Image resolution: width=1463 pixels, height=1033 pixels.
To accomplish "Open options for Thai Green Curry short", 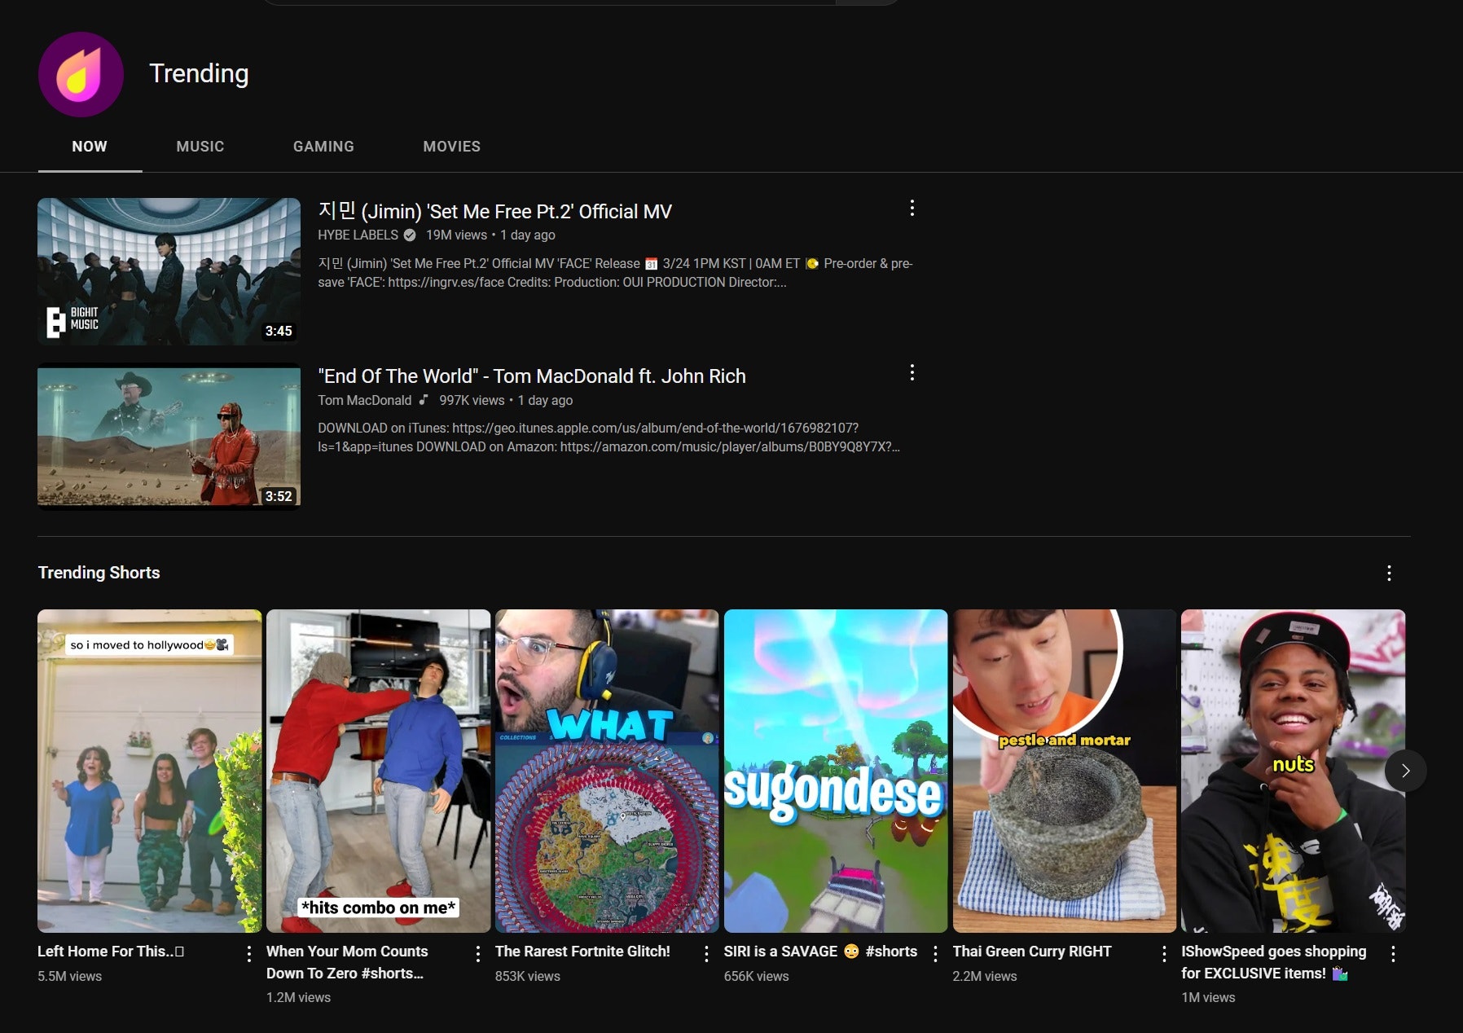I will click(1164, 954).
